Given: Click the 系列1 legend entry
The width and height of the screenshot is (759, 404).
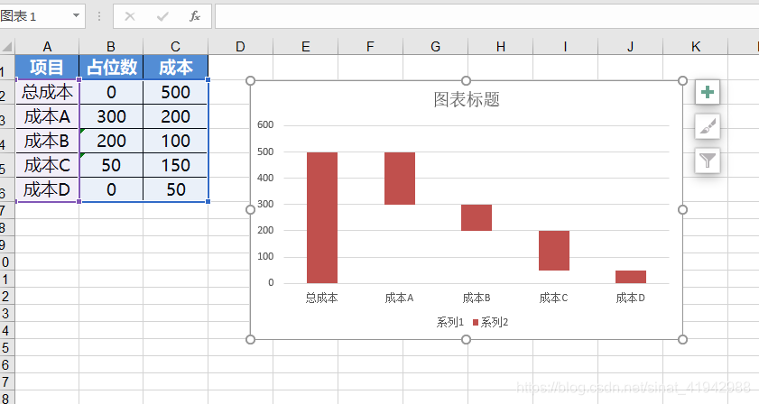Looking at the screenshot, I should point(450,322).
